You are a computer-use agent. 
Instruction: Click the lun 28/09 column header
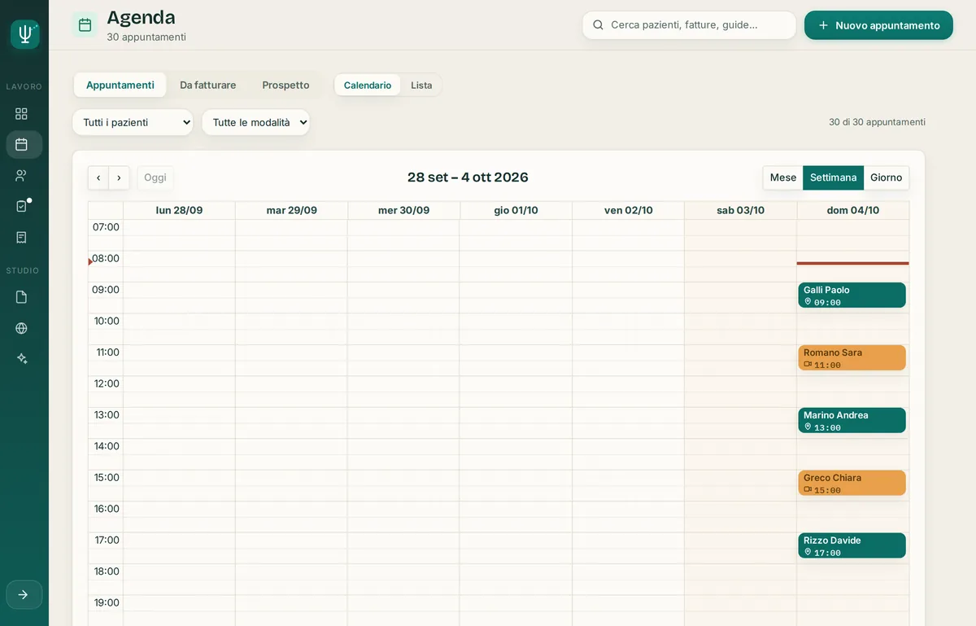pyautogui.click(x=180, y=210)
